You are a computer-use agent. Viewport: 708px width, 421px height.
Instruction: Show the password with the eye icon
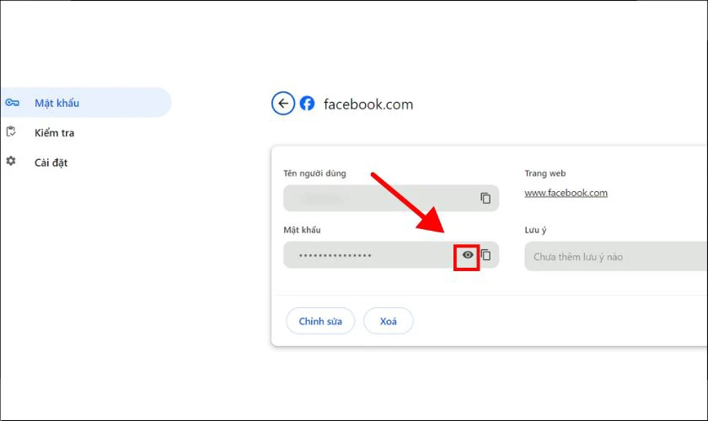(467, 255)
